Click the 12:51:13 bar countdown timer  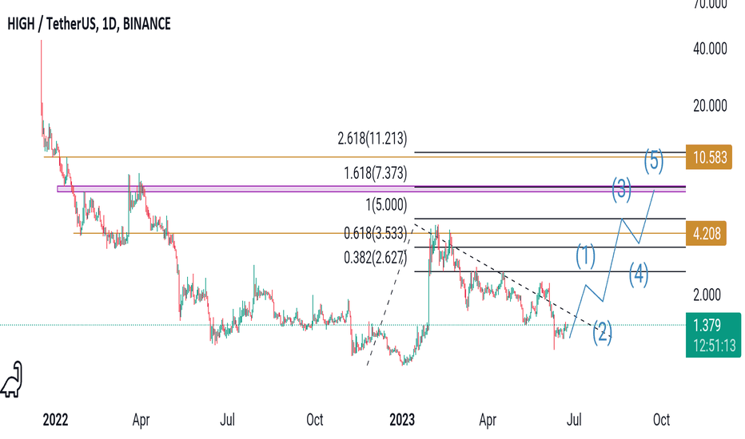click(x=714, y=346)
